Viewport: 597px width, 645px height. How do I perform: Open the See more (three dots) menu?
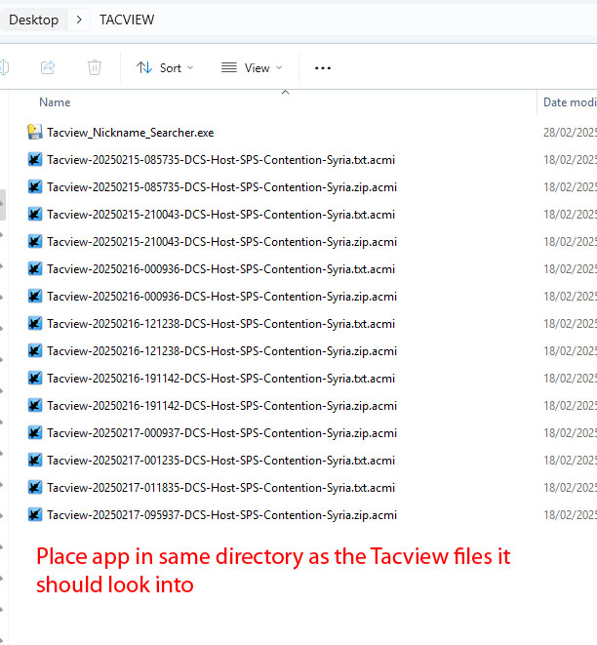(323, 67)
